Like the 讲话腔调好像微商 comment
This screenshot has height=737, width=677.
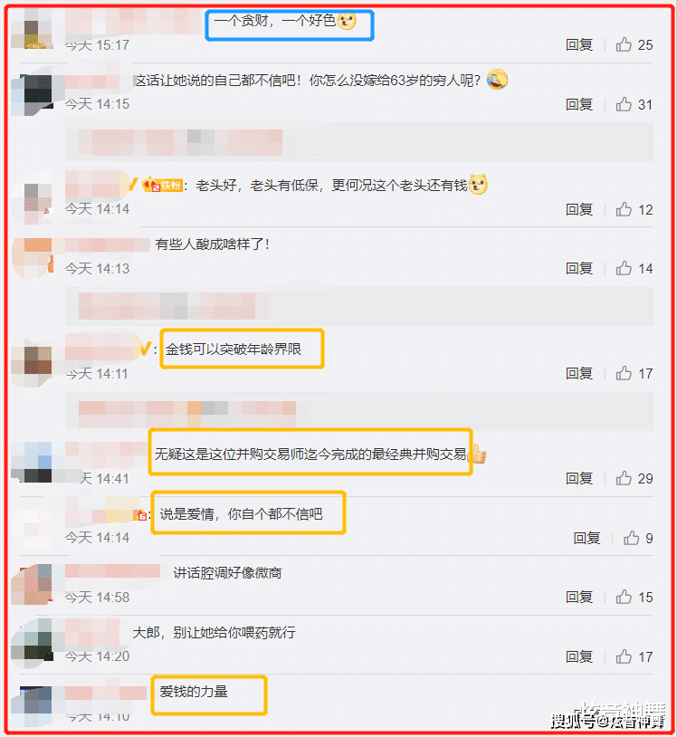[x=624, y=597]
